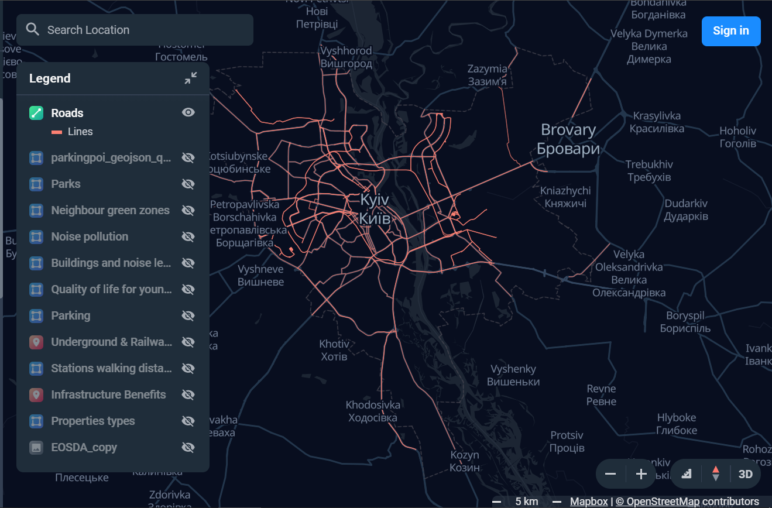Click the Vyshenky village label

click(513, 375)
